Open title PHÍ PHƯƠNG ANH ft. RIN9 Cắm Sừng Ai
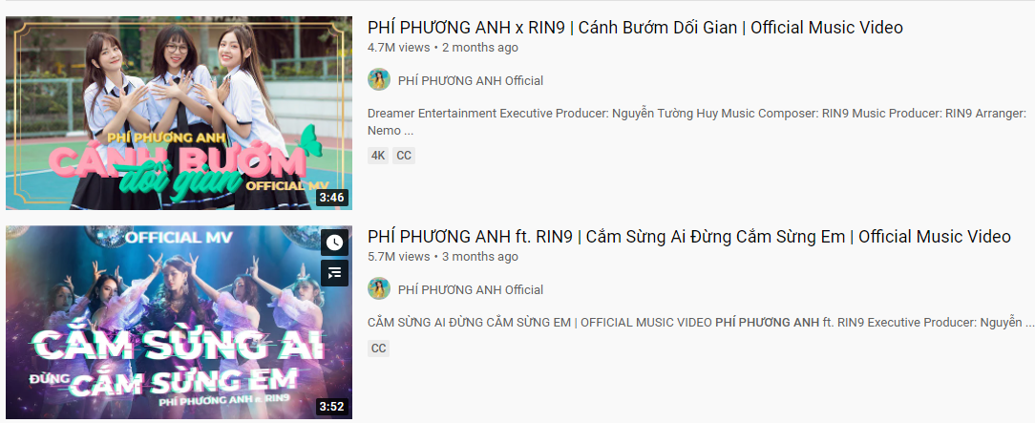 point(689,236)
